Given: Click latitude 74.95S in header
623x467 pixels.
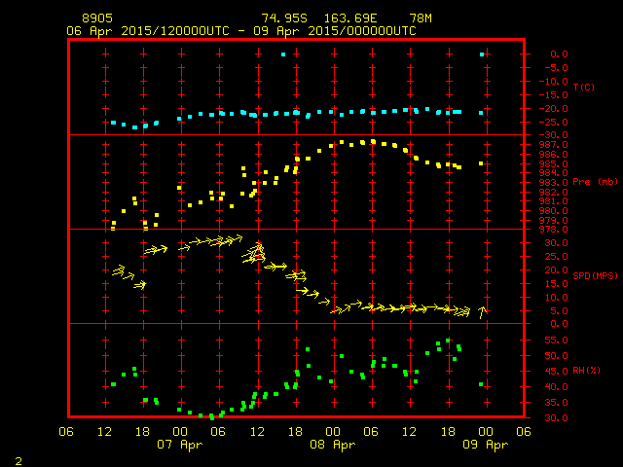Looking at the screenshot, I should tap(284, 18).
